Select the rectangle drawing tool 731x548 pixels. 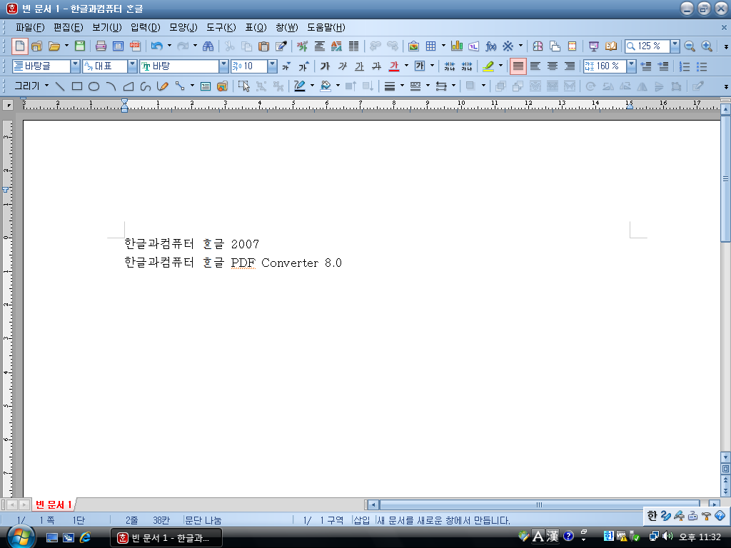tap(77, 86)
